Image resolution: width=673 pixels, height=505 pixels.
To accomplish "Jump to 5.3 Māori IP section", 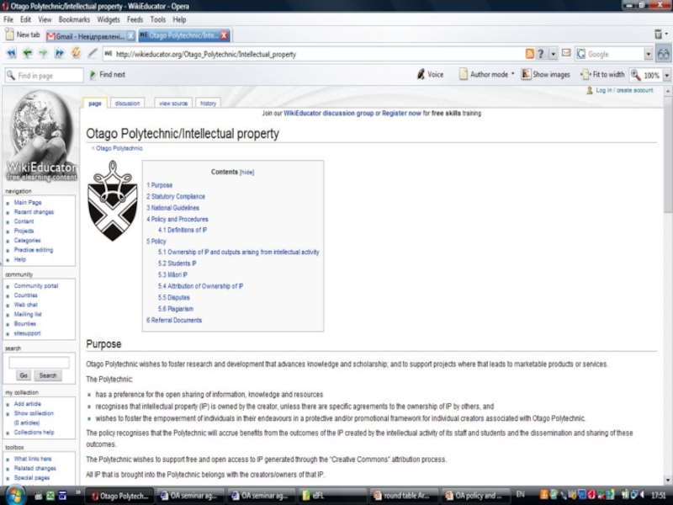I will coord(172,275).
